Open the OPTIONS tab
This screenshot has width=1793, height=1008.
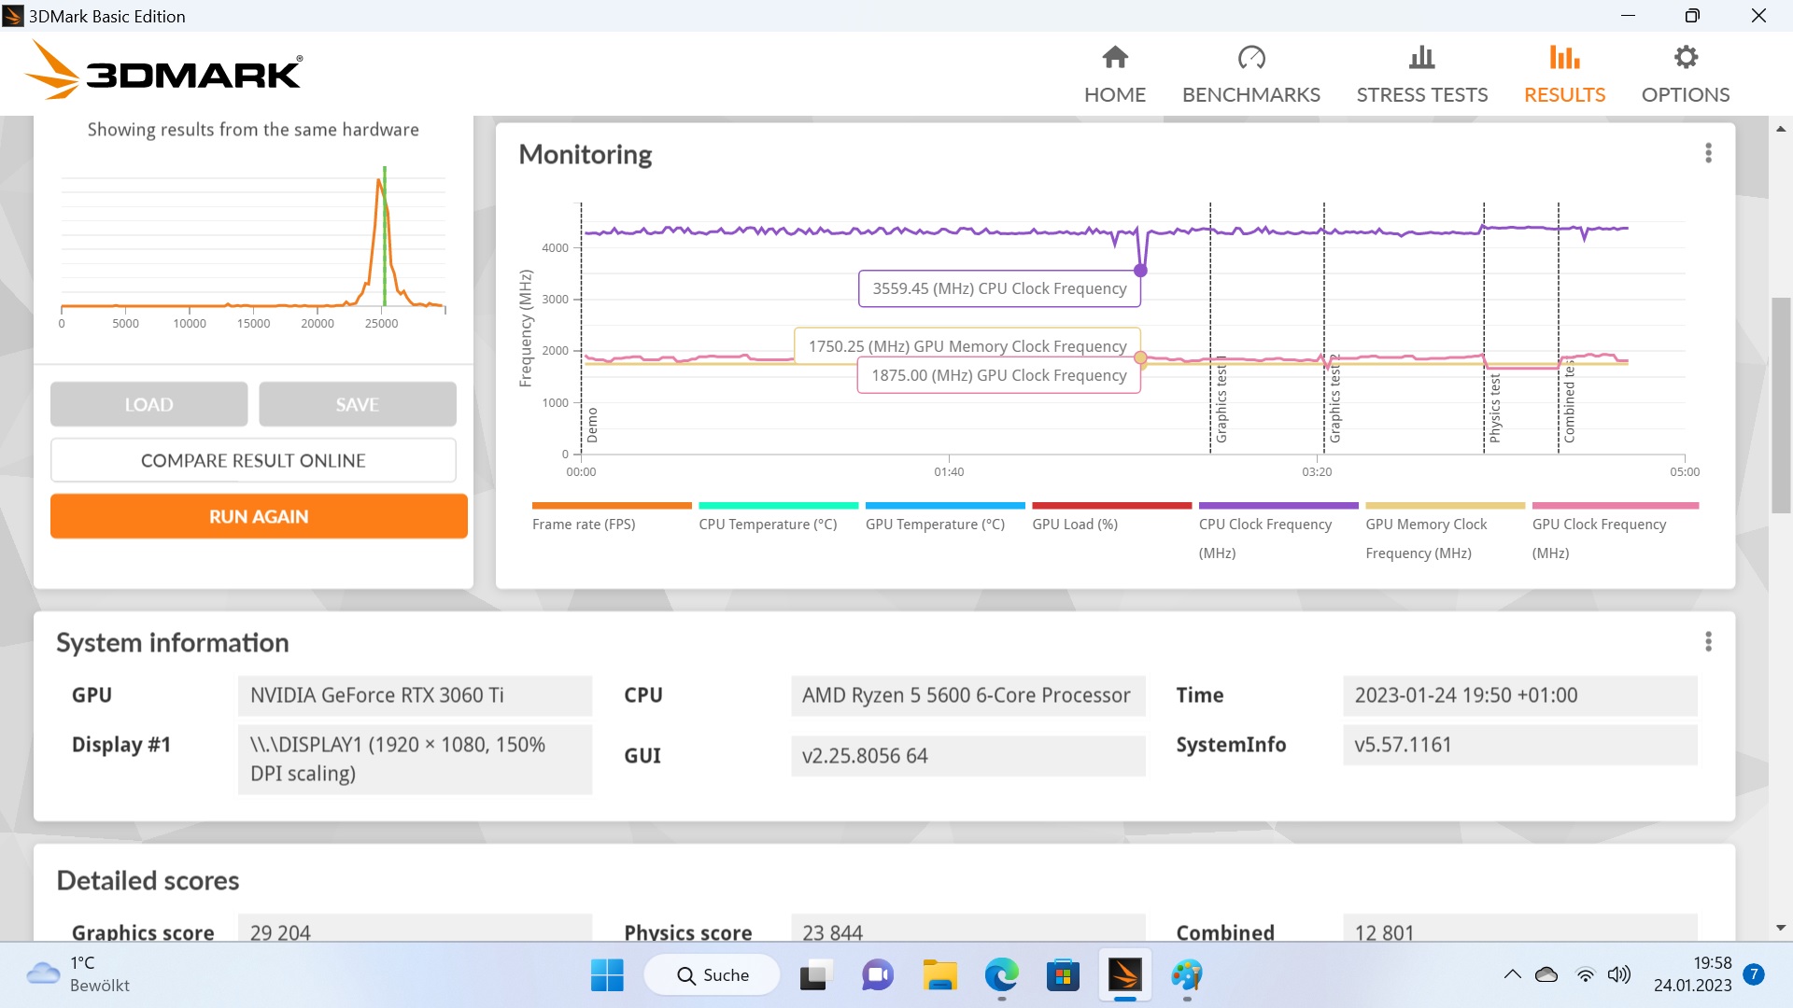point(1685,75)
